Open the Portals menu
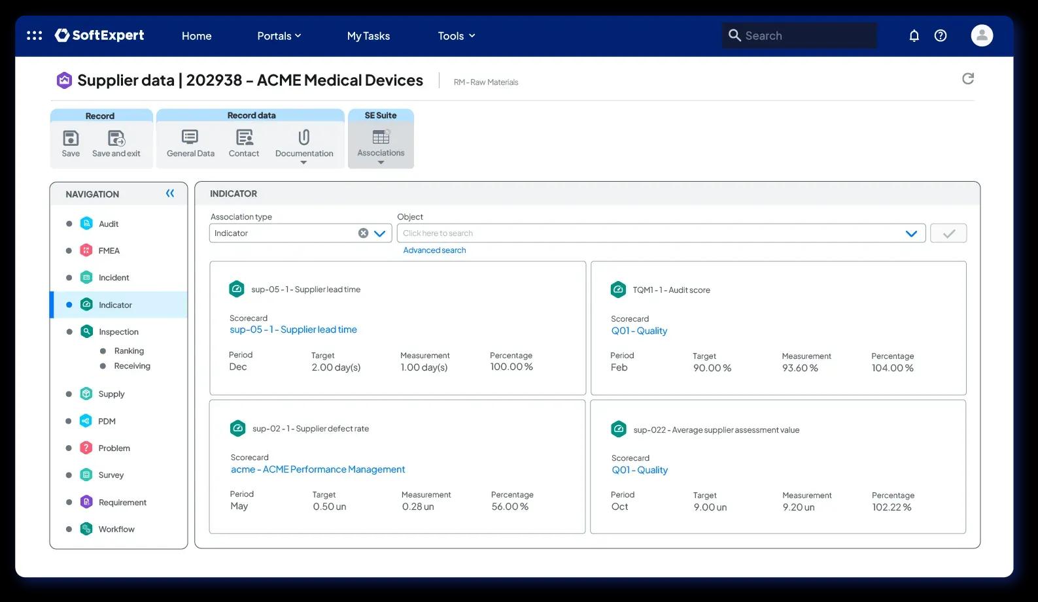 click(279, 36)
